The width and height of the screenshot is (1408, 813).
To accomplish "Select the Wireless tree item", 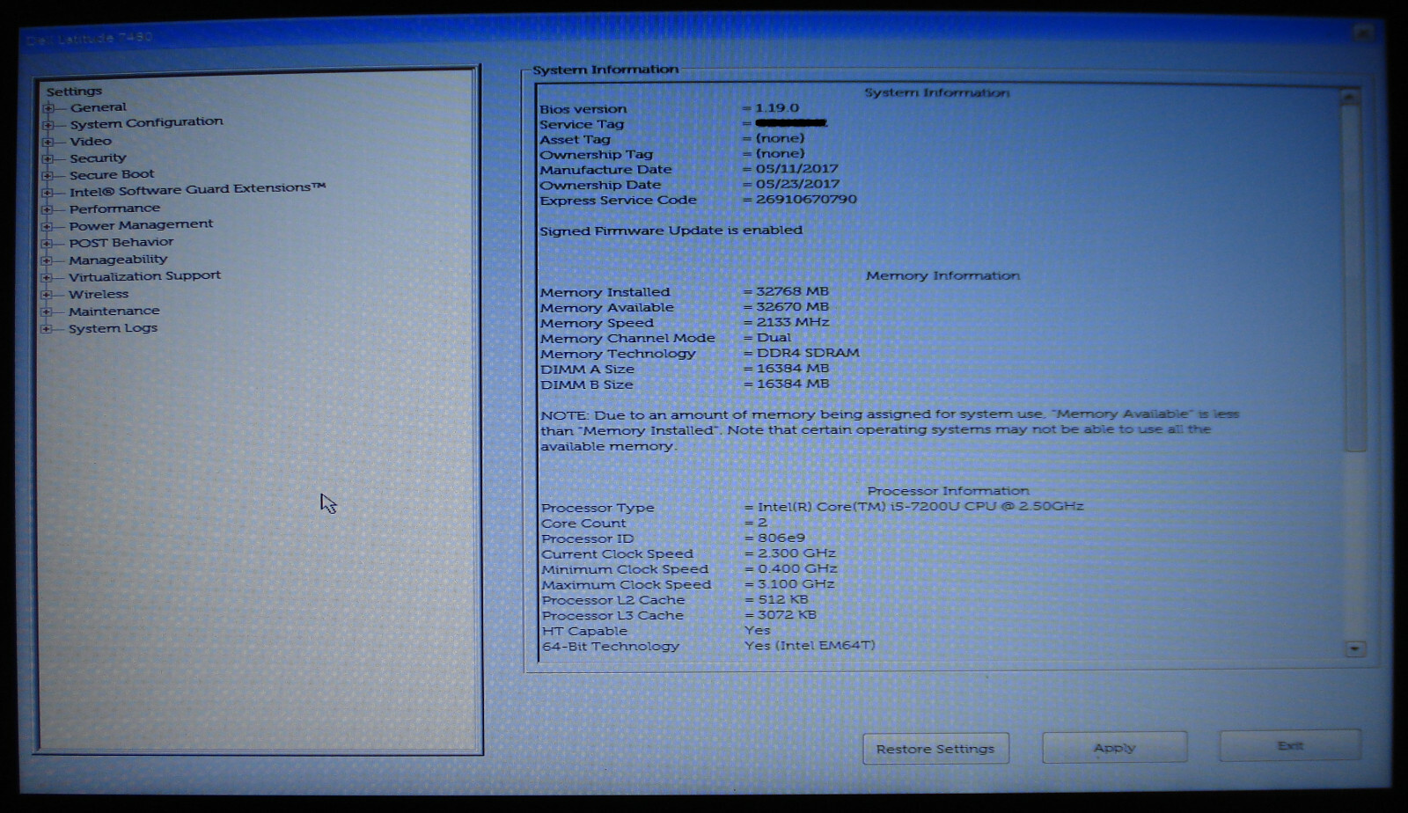I will 99,295.
